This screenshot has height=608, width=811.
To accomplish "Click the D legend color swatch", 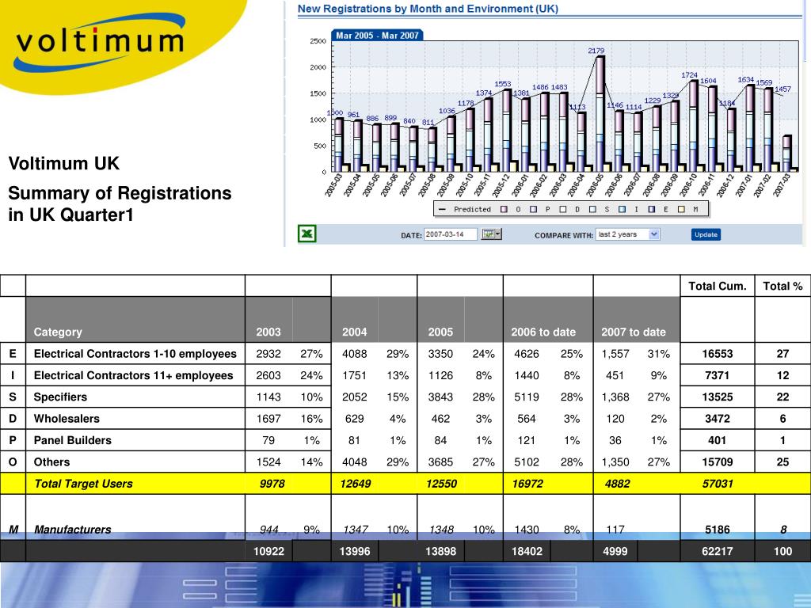I will click(563, 209).
